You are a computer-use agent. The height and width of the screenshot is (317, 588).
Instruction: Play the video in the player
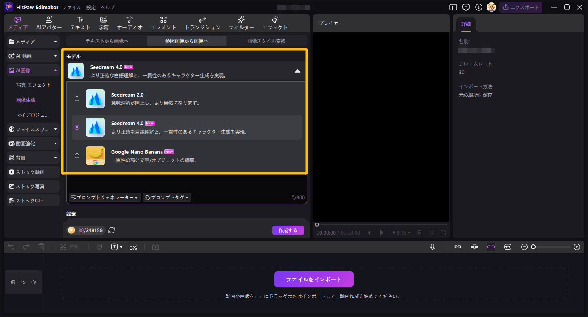coord(381,233)
